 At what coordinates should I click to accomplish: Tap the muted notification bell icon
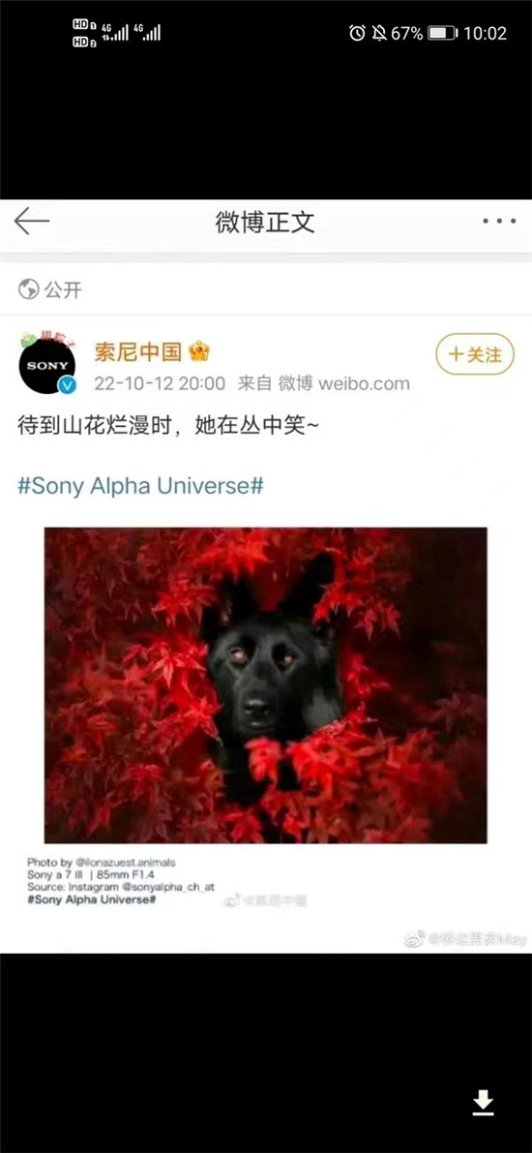click(379, 33)
